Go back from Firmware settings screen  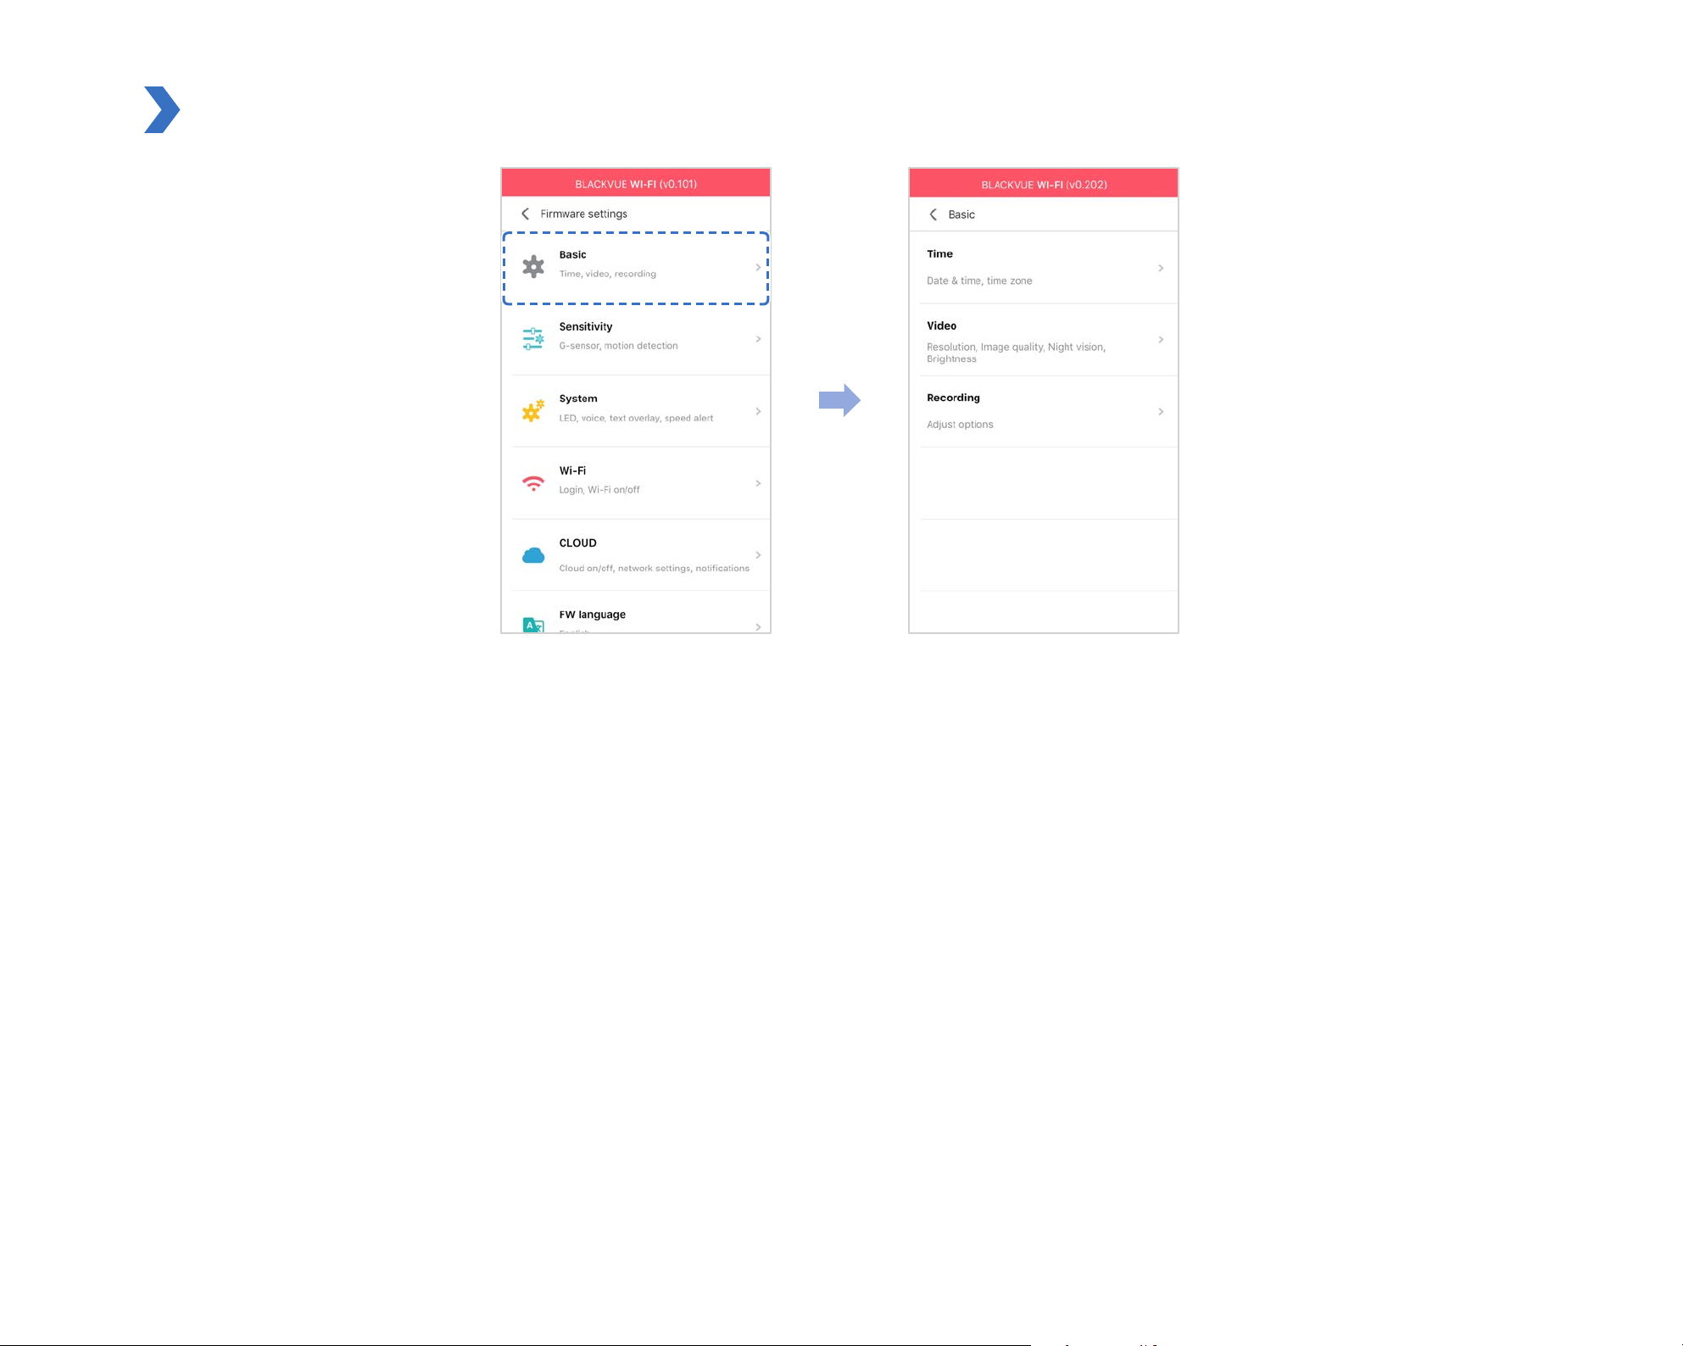525,214
